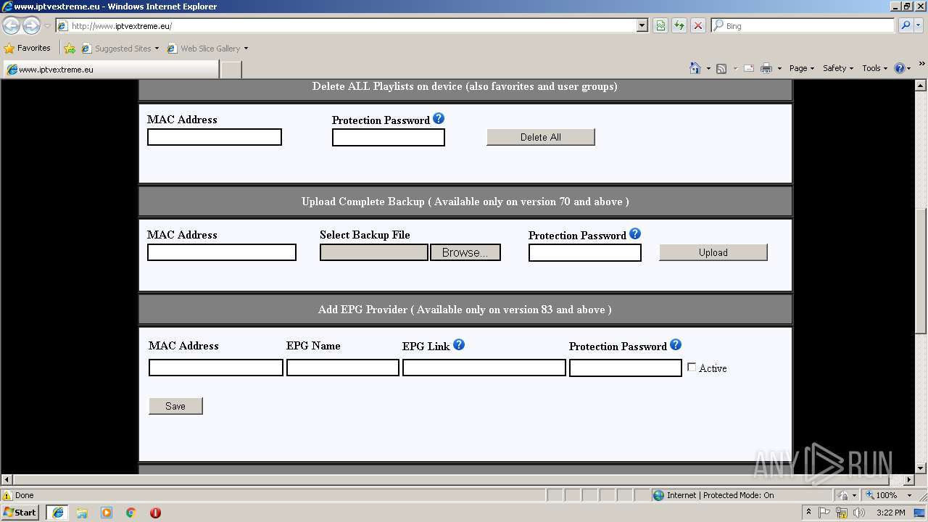Click the Print toolbar icon
Screen dimensions: 928x522
click(766, 68)
